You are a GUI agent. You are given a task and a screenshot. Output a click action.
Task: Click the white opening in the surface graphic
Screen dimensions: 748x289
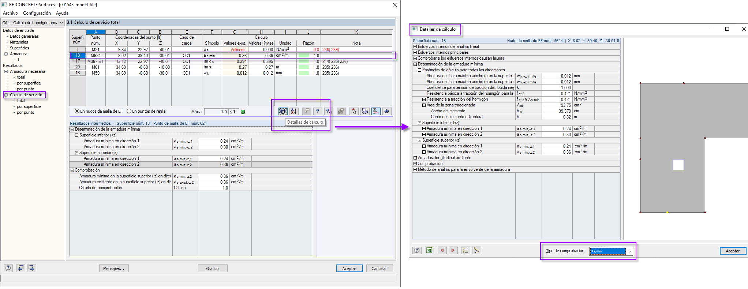[678, 165]
